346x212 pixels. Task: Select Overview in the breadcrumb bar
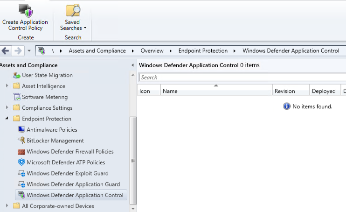pyautogui.click(x=152, y=50)
